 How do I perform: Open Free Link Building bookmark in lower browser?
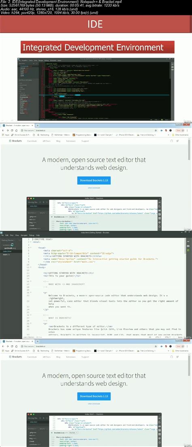click(x=147, y=351)
